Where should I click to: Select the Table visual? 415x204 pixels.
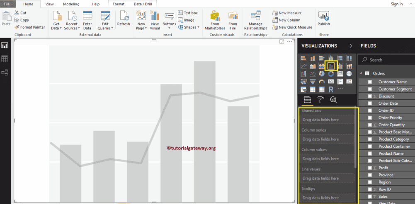[x=313, y=89]
